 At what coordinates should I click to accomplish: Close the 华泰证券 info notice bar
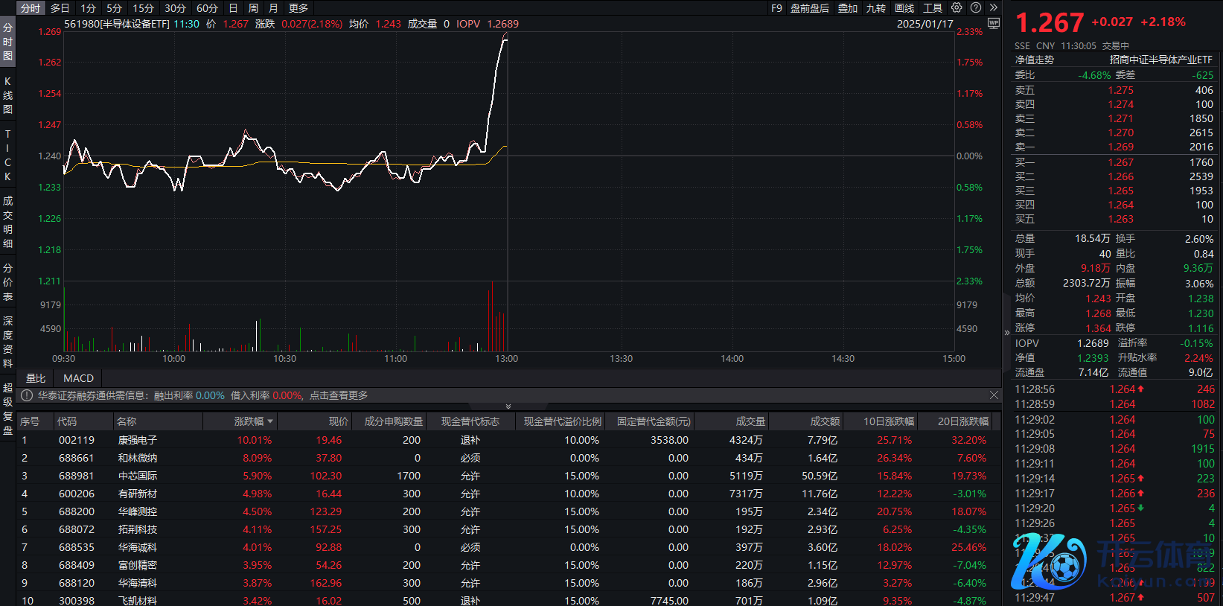coord(994,395)
